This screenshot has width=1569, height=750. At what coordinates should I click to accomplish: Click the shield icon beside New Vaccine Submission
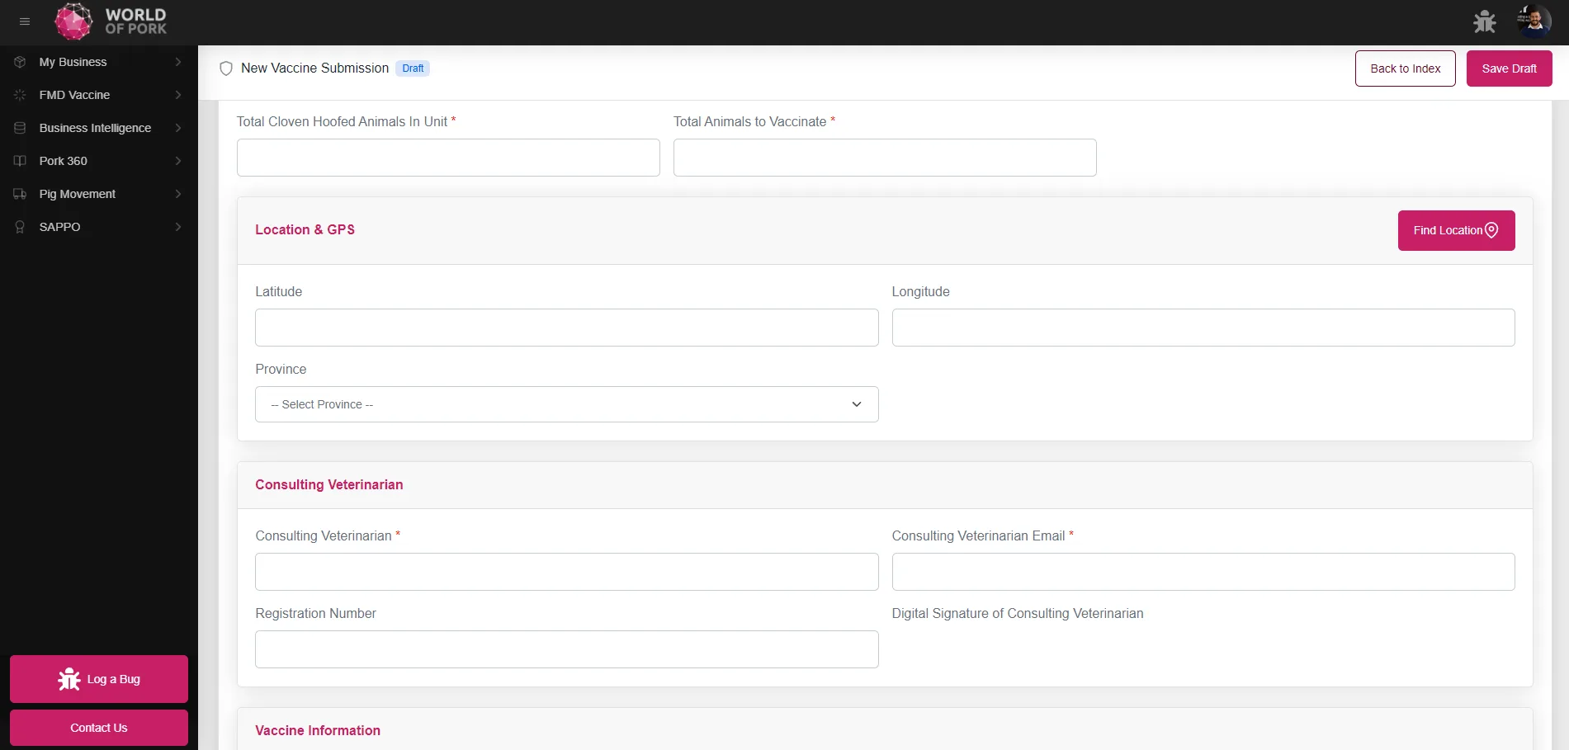(x=226, y=68)
